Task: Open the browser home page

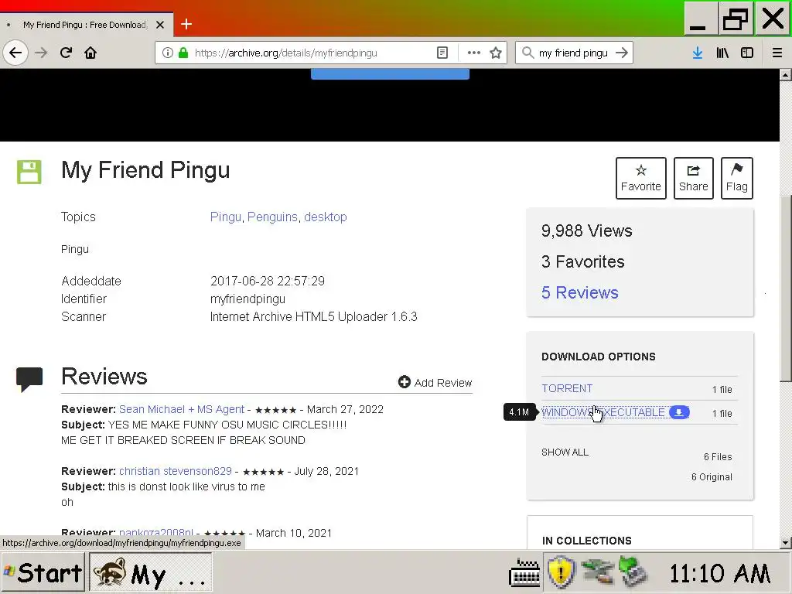Action: [x=90, y=53]
